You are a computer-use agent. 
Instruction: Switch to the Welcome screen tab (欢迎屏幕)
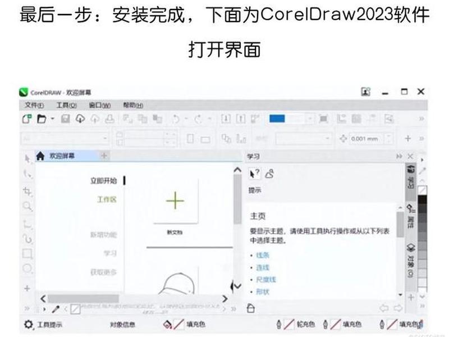[62, 156]
